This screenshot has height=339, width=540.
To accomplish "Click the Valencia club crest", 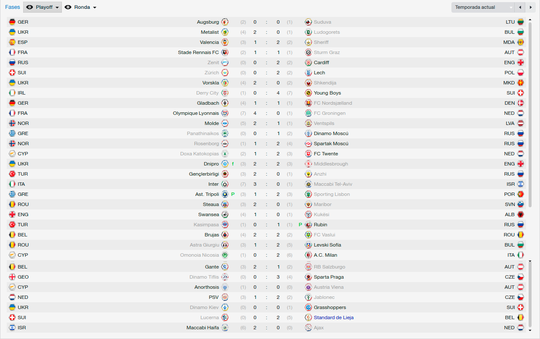I will [225, 42].
